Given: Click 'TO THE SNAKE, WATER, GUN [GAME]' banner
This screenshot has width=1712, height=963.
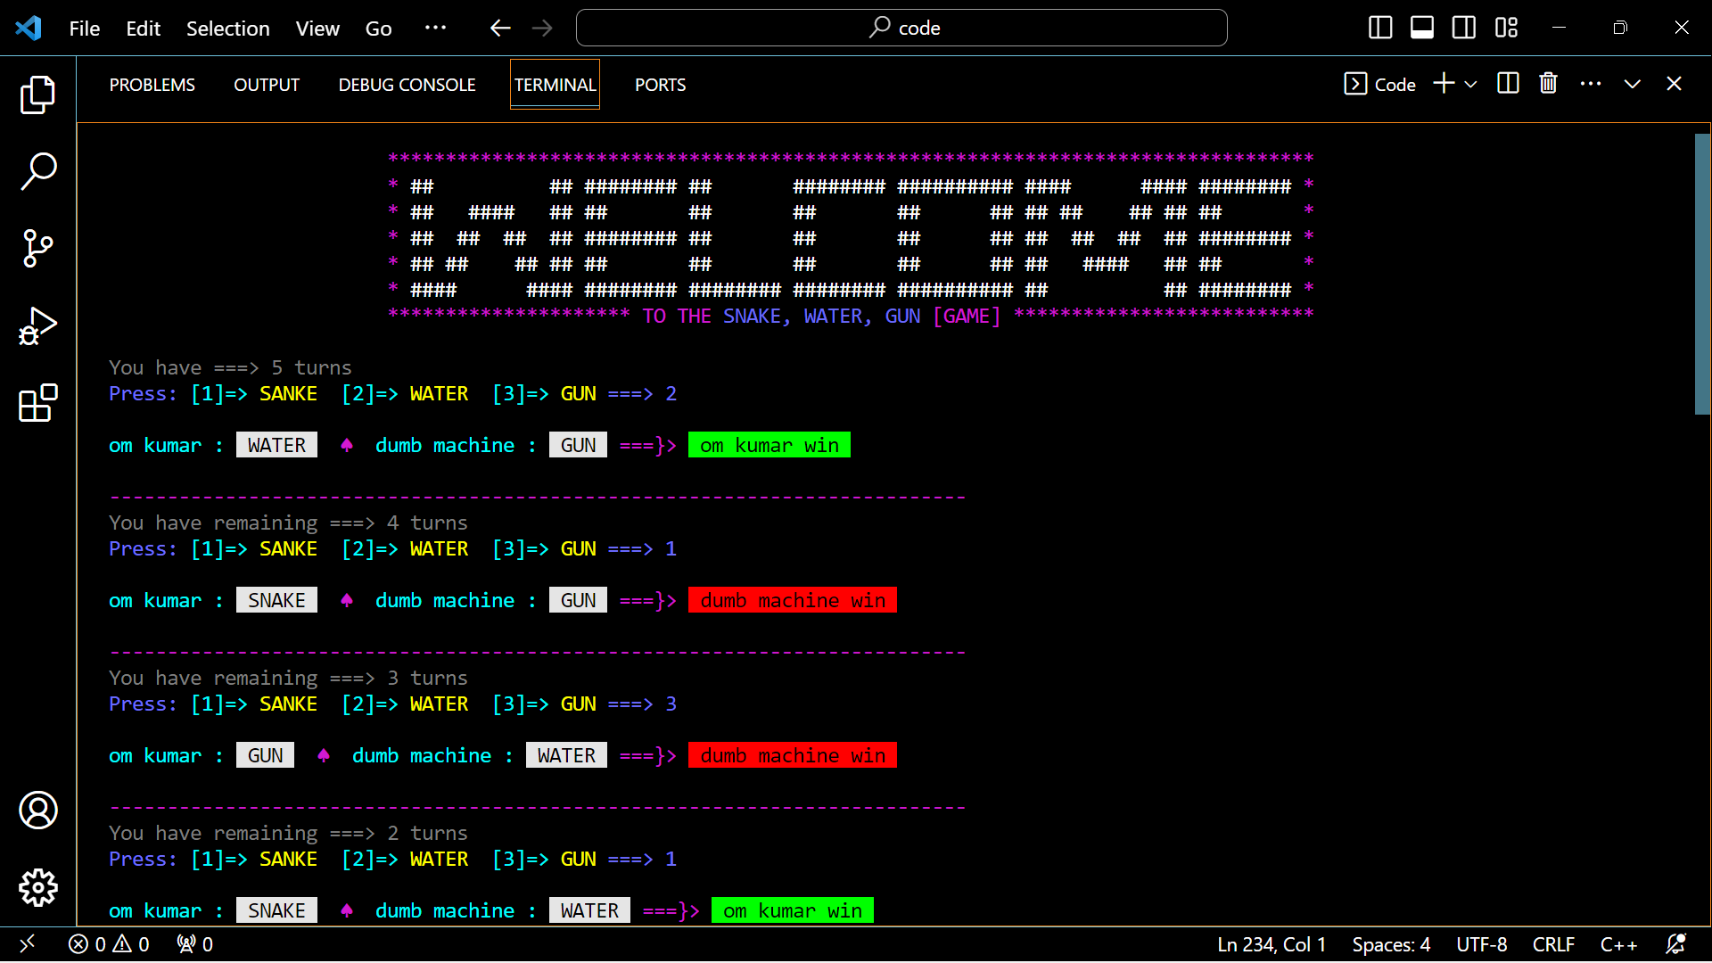Looking at the screenshot, I should 821,316.
